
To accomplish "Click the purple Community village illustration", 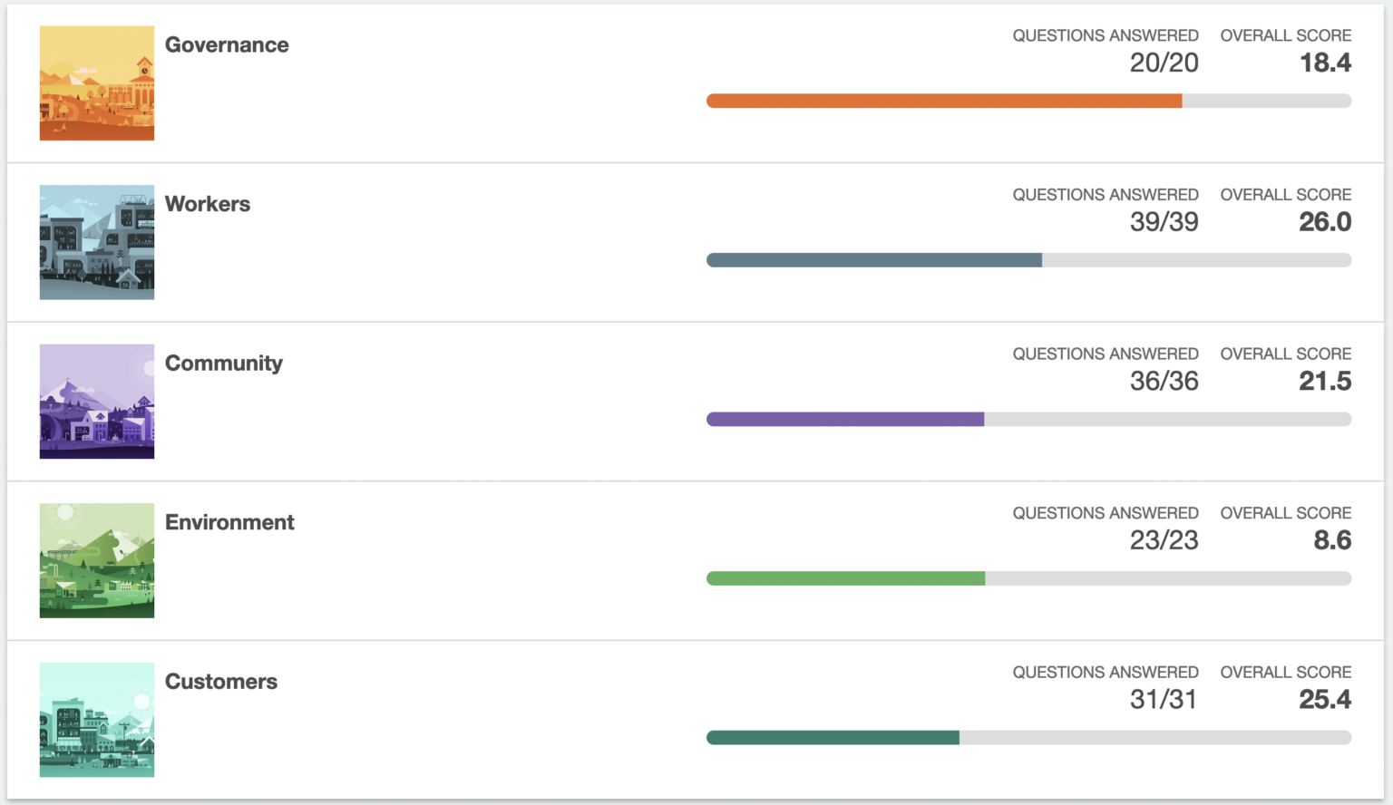I will [97, 402].
